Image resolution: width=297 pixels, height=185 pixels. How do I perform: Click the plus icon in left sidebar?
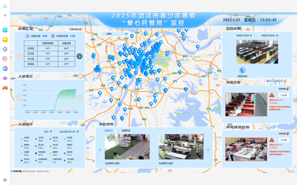[x=5, y=15]
